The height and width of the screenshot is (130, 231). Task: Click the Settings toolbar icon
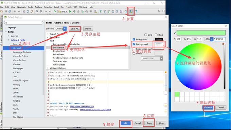tap(131, 11)
